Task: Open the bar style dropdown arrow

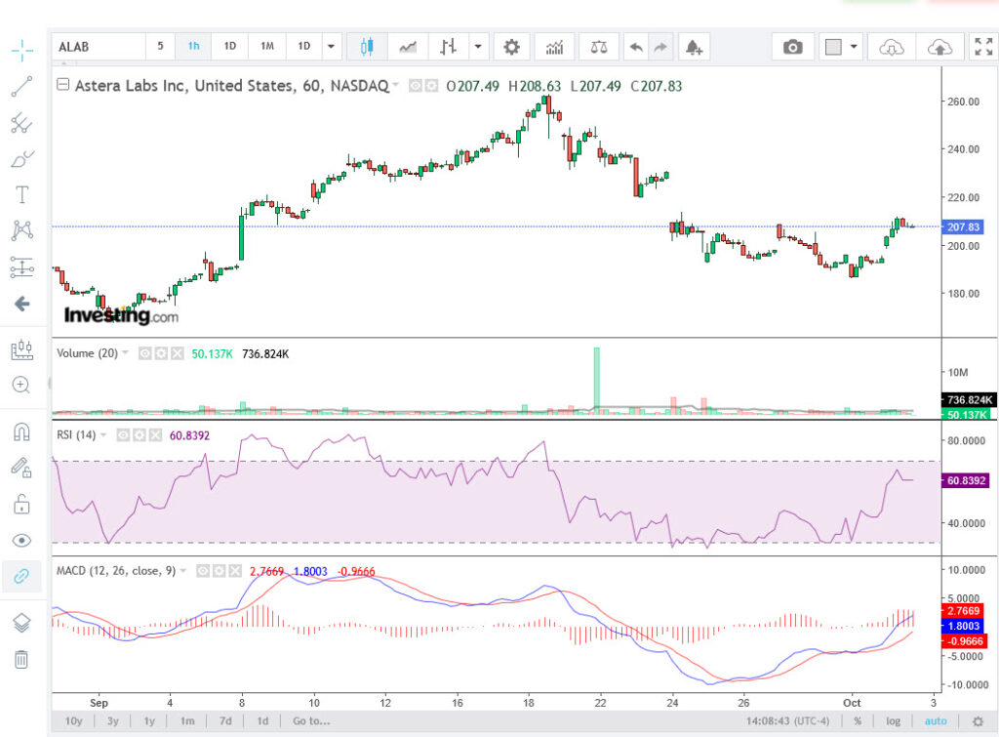Action: (478, 47)
